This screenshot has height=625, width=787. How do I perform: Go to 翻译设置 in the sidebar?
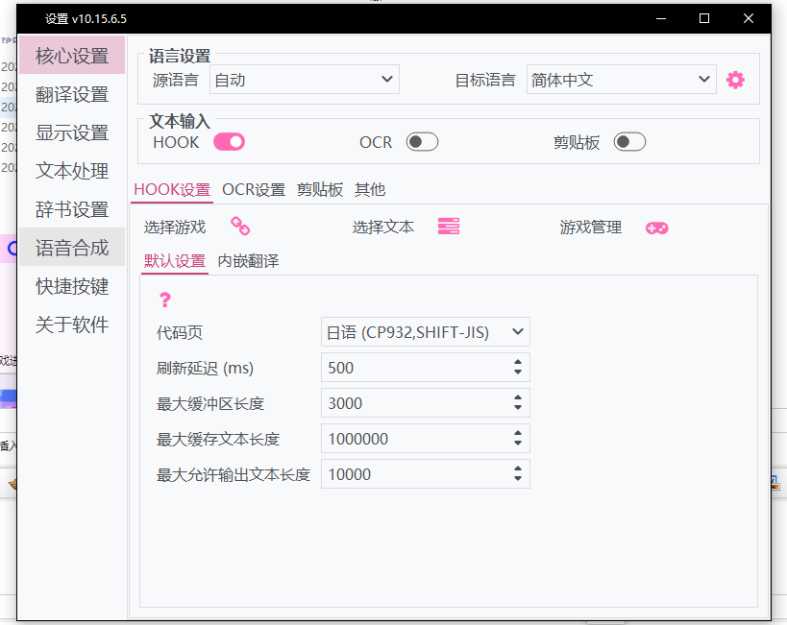coord(72,94)
